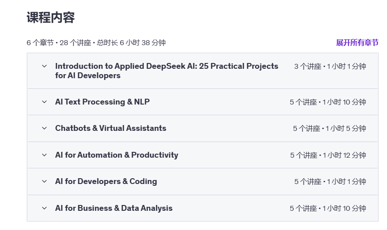This screenshot has width=387, height=230.
Task: Select the AI for Automation & Productivity title
Action: click(117, 155)
